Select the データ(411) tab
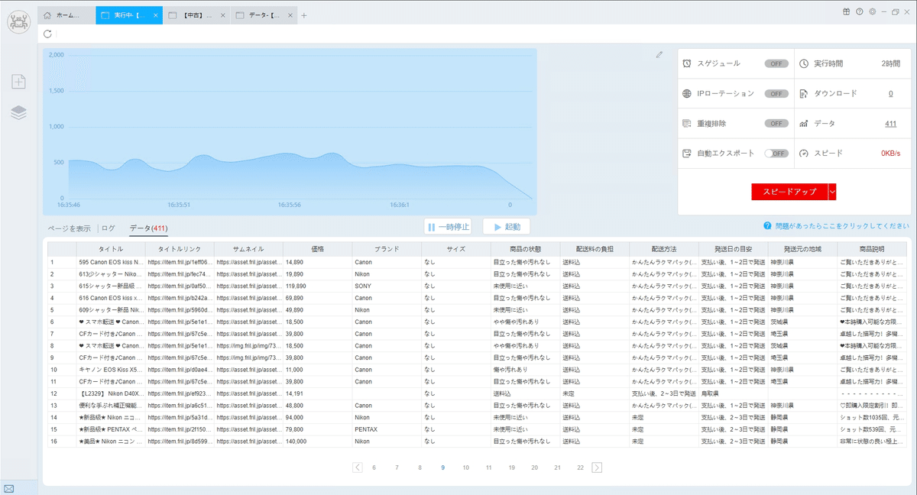The height and width of the screenshot is (495, 917). coord(148,228)
